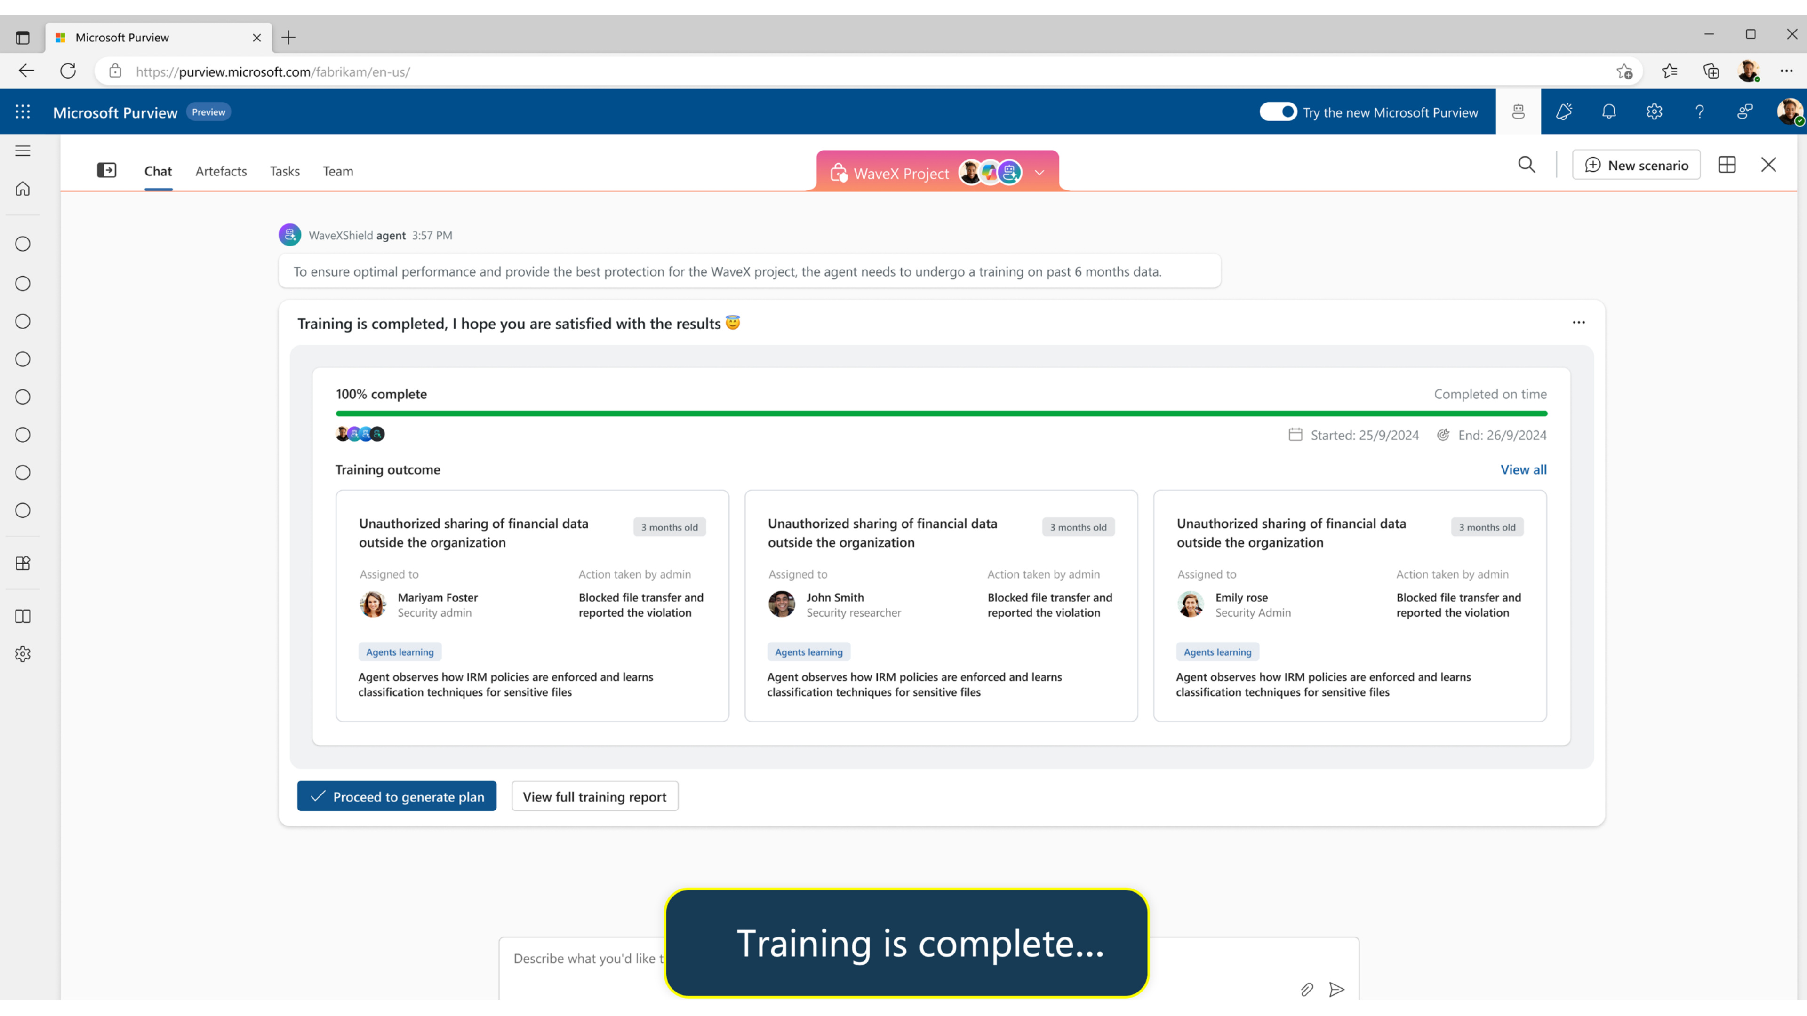
Task: Click the green training progress bar
Action: 941,414
